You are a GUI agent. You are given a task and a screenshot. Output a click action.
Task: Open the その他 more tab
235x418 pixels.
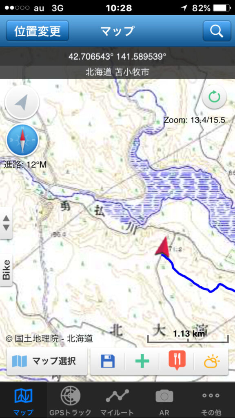211,400
